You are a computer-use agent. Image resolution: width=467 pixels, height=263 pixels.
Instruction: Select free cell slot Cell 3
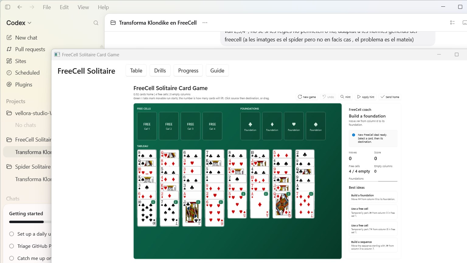pyautogui.click(x=191, y=126)
